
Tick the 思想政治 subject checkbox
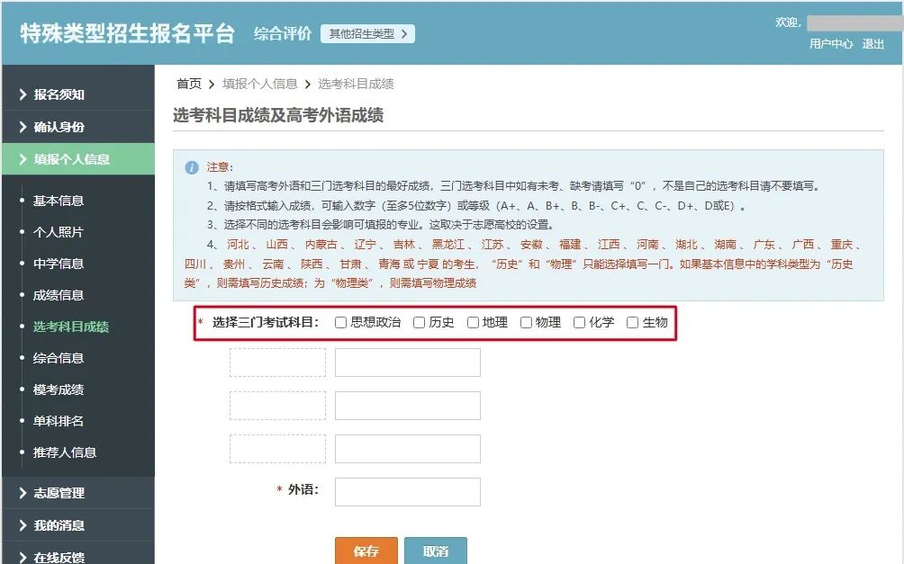coord(340,323)
